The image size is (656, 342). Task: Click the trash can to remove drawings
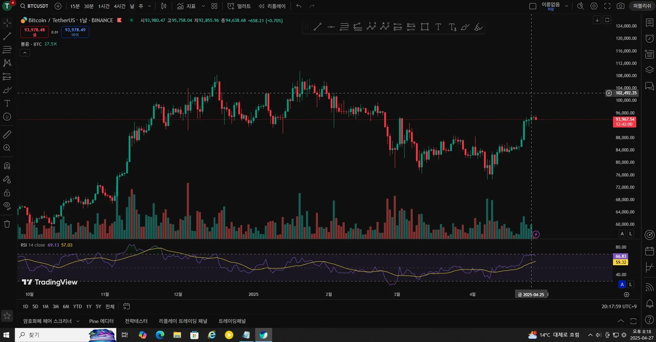7,224
